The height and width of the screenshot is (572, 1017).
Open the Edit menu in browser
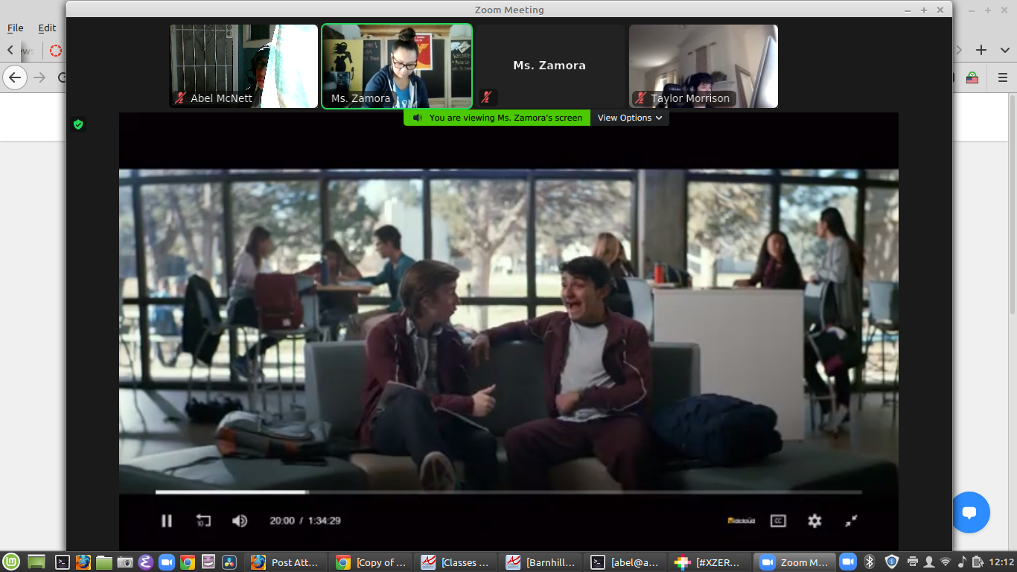[x=47, y=28]
